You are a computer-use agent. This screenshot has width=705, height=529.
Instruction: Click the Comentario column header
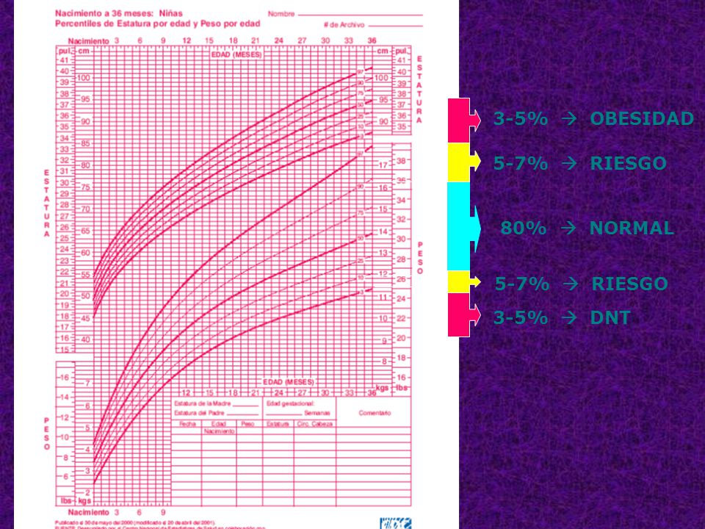click(375, 413)
